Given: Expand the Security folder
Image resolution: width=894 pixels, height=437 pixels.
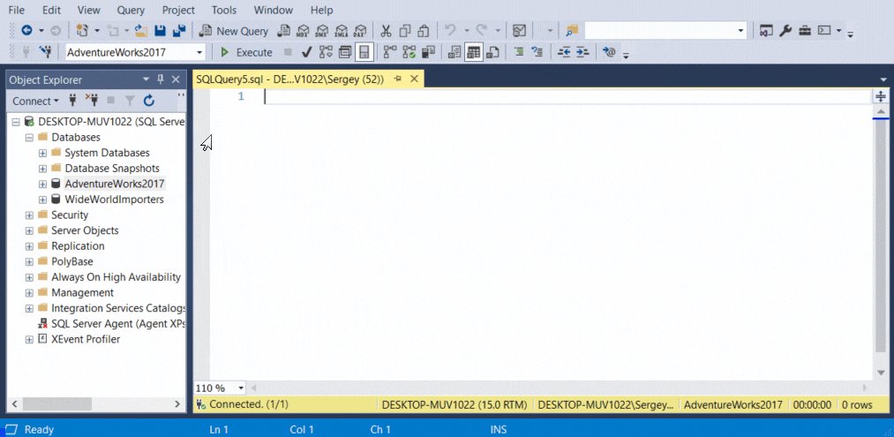Looking at the screenshot, I should tap(30, 215).
